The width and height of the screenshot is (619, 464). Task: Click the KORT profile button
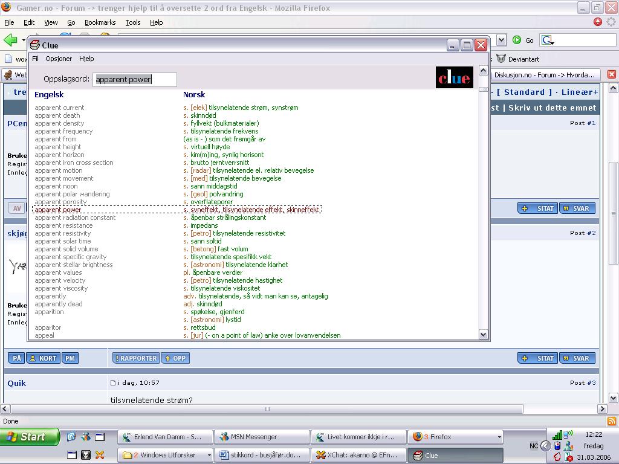click(44, 358)
